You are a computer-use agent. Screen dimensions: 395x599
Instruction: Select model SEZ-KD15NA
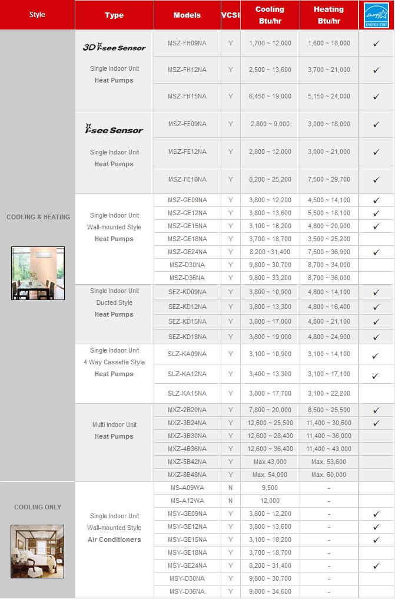187,322
